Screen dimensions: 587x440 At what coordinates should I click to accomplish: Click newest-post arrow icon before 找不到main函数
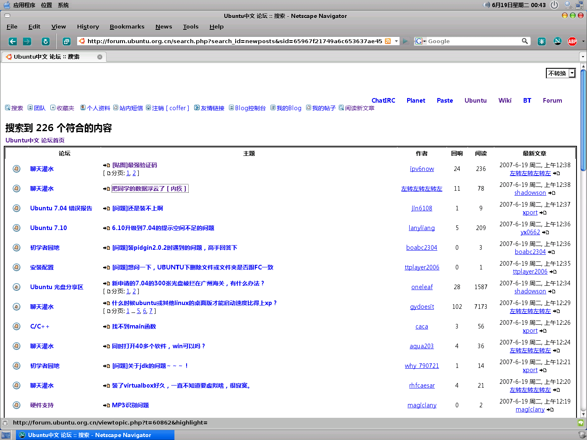pyautogui.click(x=106, y=326)
